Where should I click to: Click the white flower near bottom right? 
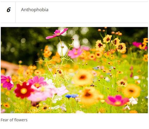coord(133,101)
